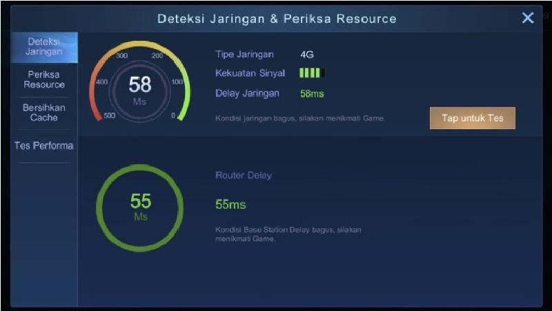Click the Router Delay heading
The width and height of the screenshot is (552, 311).
coord(244,176)
